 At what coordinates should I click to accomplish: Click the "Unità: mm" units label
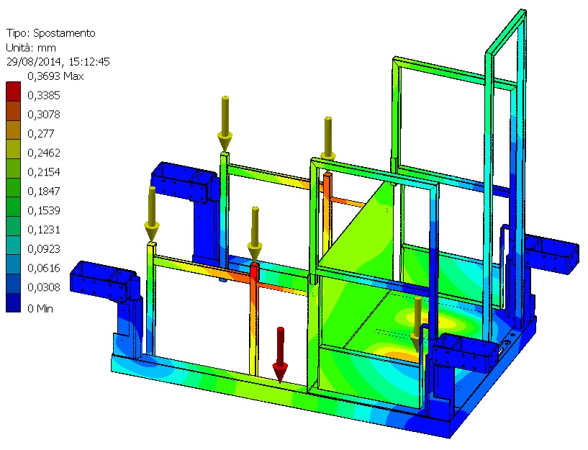pos(31,48)
